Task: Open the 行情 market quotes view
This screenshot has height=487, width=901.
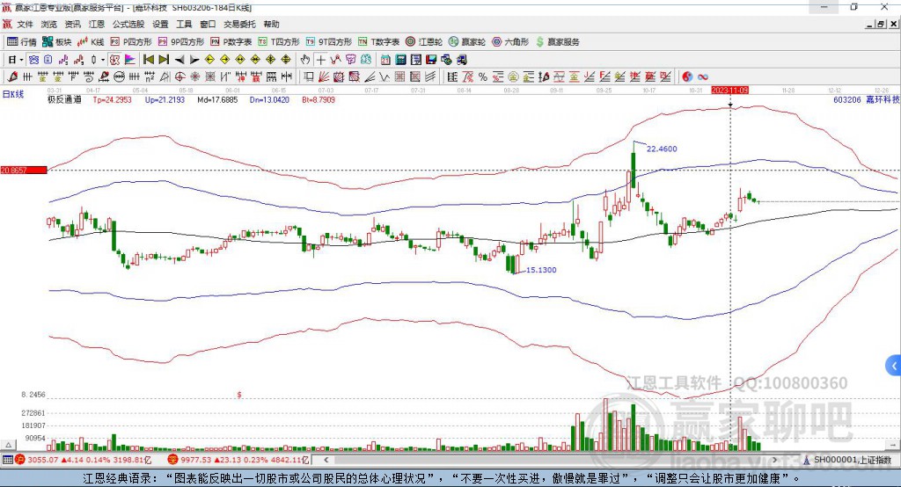Action: click(21, 42)
